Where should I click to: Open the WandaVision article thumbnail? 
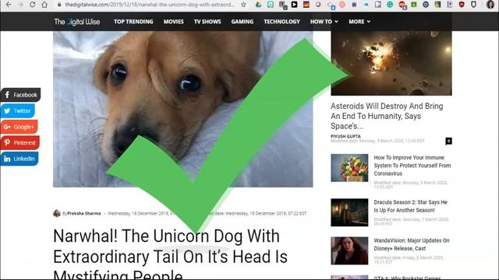click(349, 250)
